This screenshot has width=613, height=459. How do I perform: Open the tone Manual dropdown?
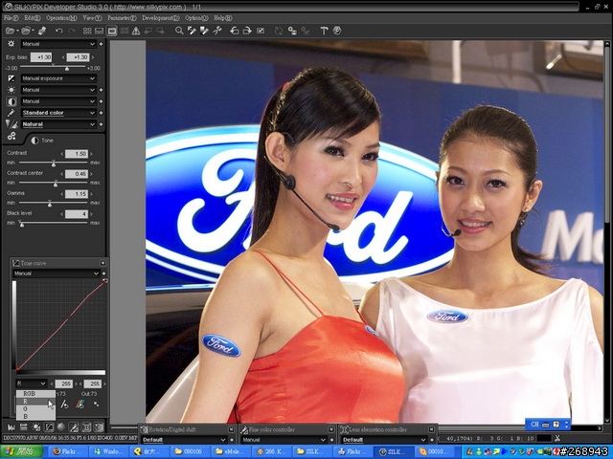(58, 101)
